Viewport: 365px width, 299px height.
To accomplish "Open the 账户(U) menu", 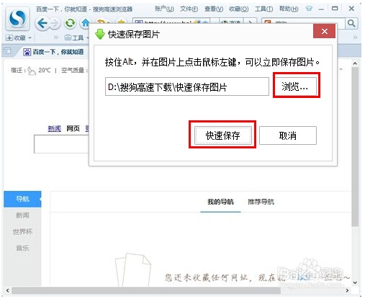I will click(164, 9).
